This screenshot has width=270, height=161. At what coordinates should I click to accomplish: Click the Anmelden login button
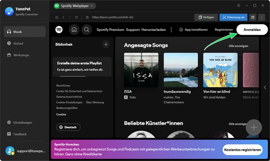[x=252, y=30]
